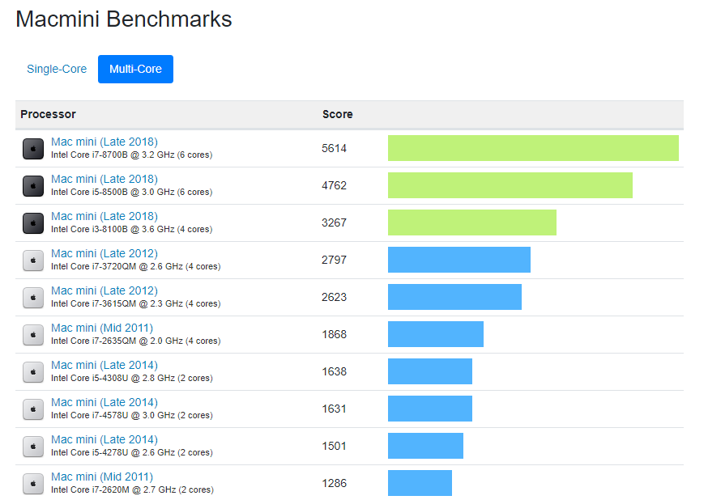This screenshot has width=708, height=500.
Task: Open Mac mini (Late 2018) i7-8700B link
Action: (104, 142)
